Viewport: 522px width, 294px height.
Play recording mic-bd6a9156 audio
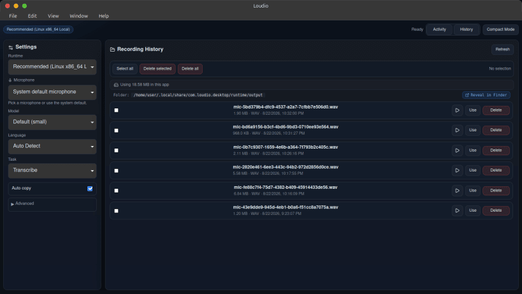click(457, 130)
